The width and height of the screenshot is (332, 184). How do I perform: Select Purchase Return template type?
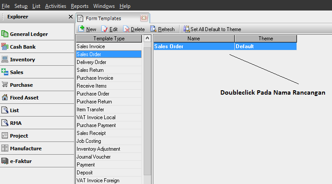pyautogui.click(x=109, y=102)
